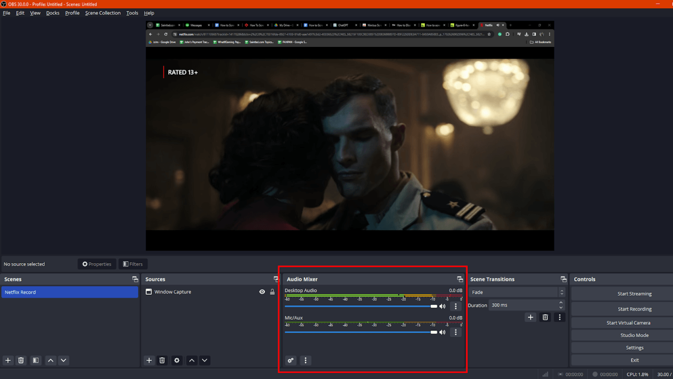Mute the Desktop Audio speaker icon
The height and width of the screenshot is (379, 673).
tap(443, 306)
